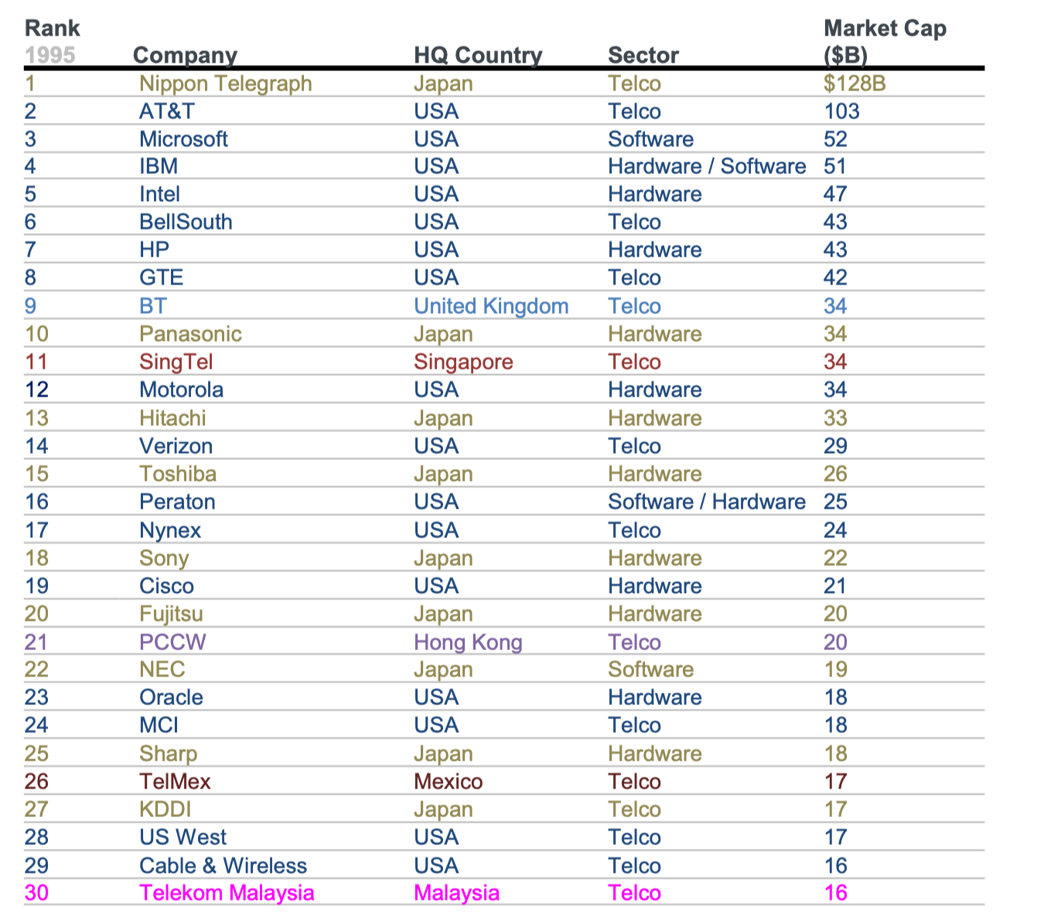The width and height of the screenshot is (1061, 923).
Task: Click the Market Cap ($B) header
Action: click(x=885, y=42)
